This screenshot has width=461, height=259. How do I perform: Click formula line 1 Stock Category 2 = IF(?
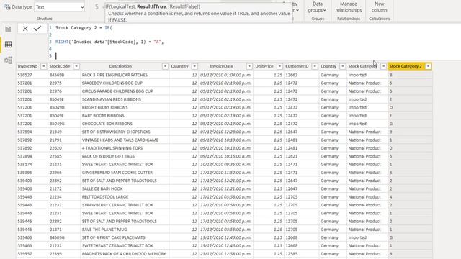click(84, 28)
